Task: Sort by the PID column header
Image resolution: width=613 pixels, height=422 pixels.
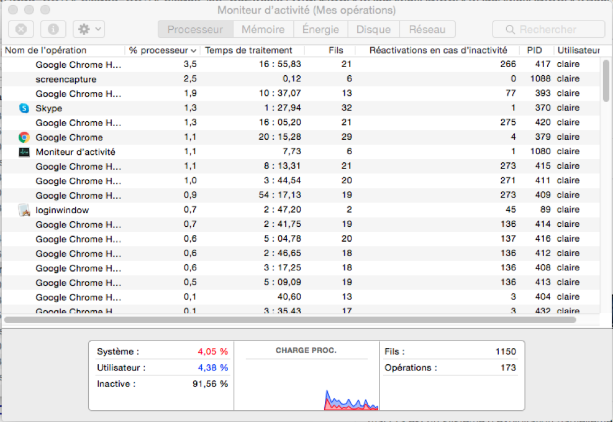Action: click(x=537, y=50)
